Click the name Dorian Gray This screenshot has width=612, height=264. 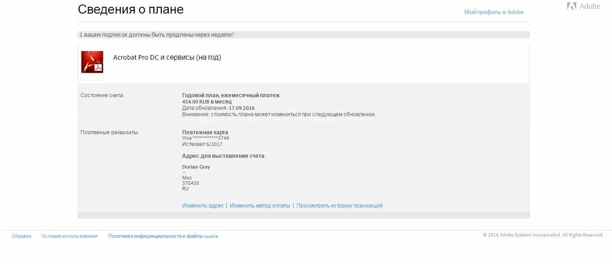point(196,167)
